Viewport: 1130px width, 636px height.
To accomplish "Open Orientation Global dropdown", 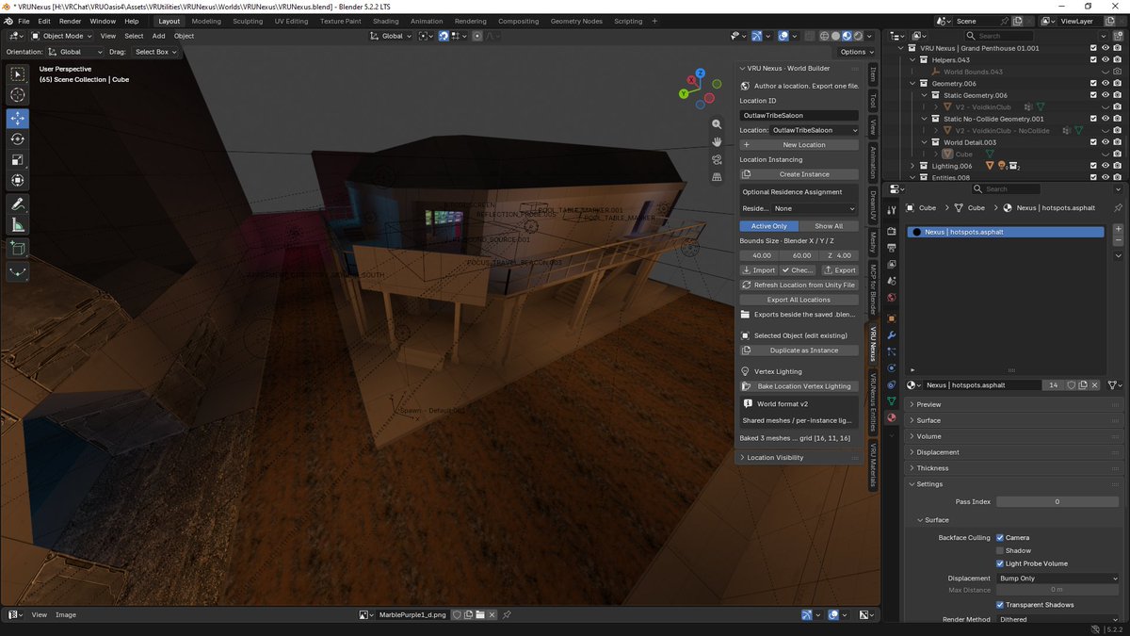I will pos(77,52).
